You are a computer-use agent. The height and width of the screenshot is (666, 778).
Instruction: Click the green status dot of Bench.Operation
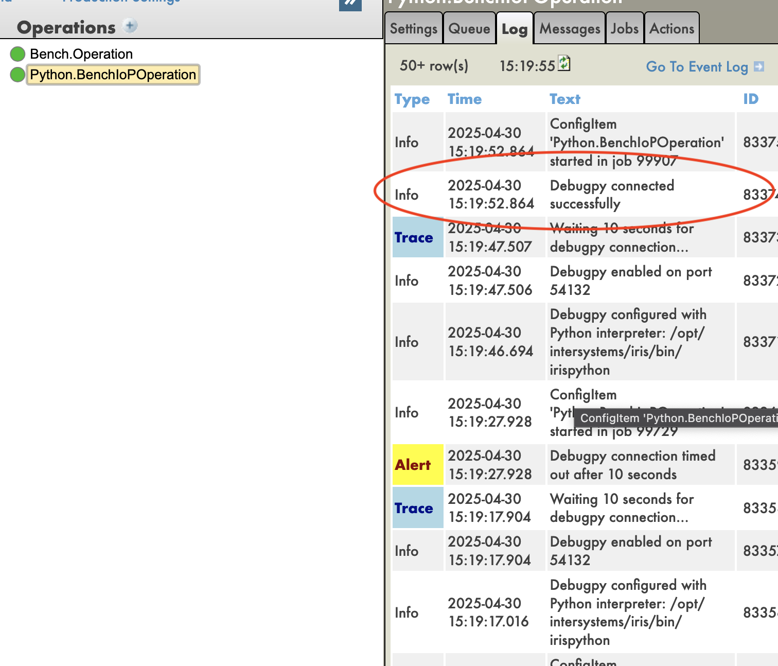tap(17, 54)
